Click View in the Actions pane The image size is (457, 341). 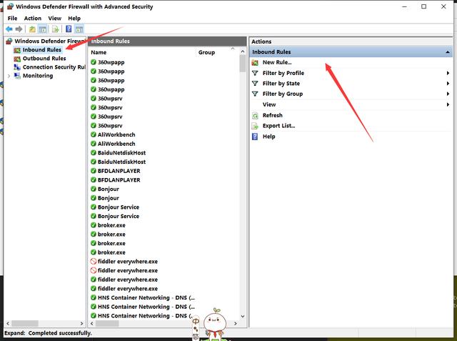tap(269, 104)
